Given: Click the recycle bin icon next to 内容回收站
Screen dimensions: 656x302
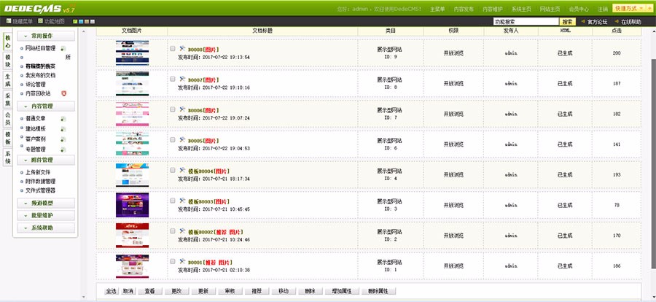Looking at the screenshot, I should (x=64, y=93).
